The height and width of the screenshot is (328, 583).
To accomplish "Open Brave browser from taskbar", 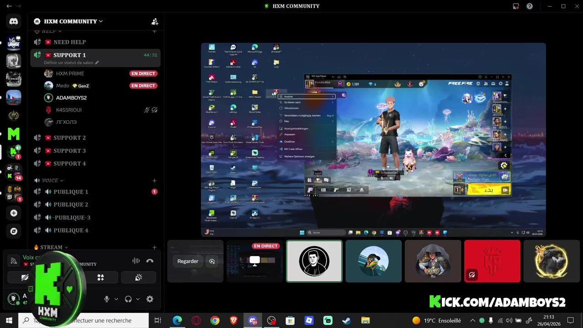I will (x=234, y=321).
